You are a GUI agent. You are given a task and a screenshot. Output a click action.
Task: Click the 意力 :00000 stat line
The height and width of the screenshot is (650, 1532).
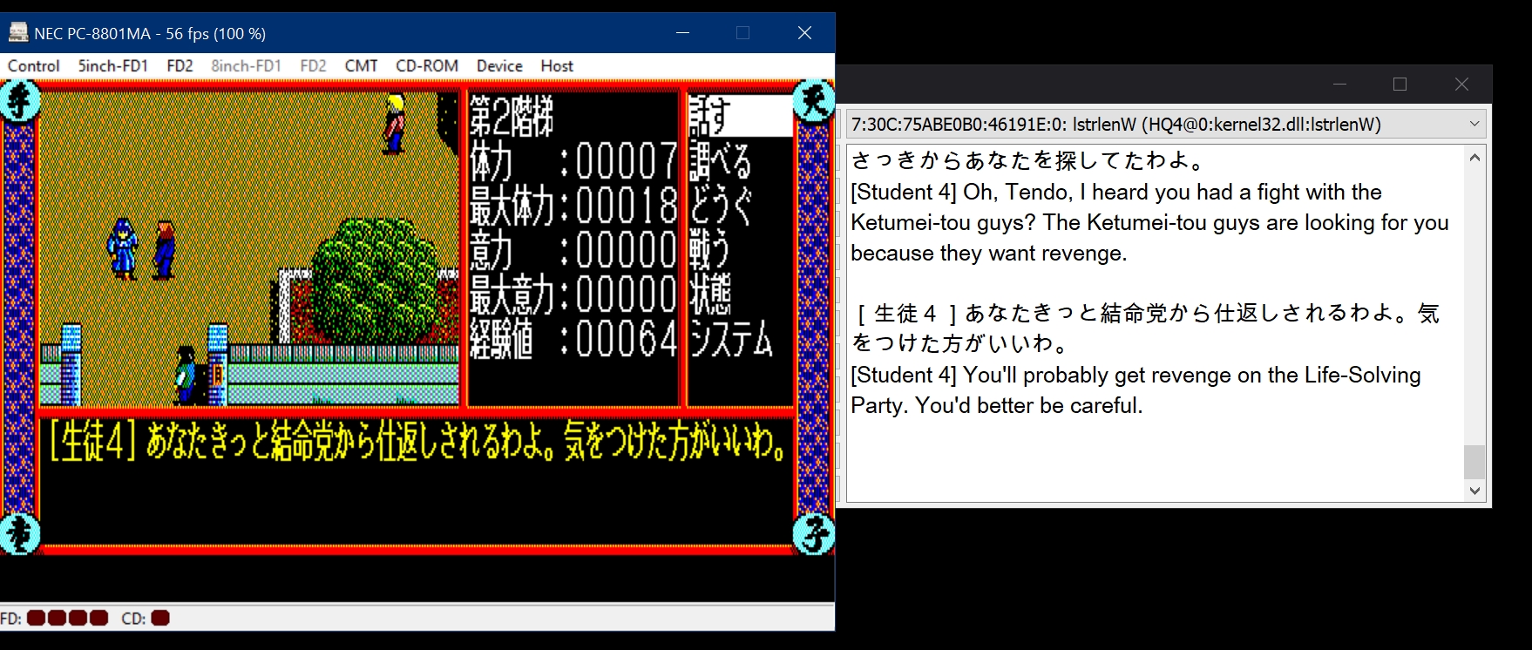573,251
